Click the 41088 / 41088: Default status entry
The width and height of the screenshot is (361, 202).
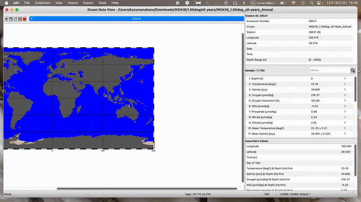coord(295,194)
